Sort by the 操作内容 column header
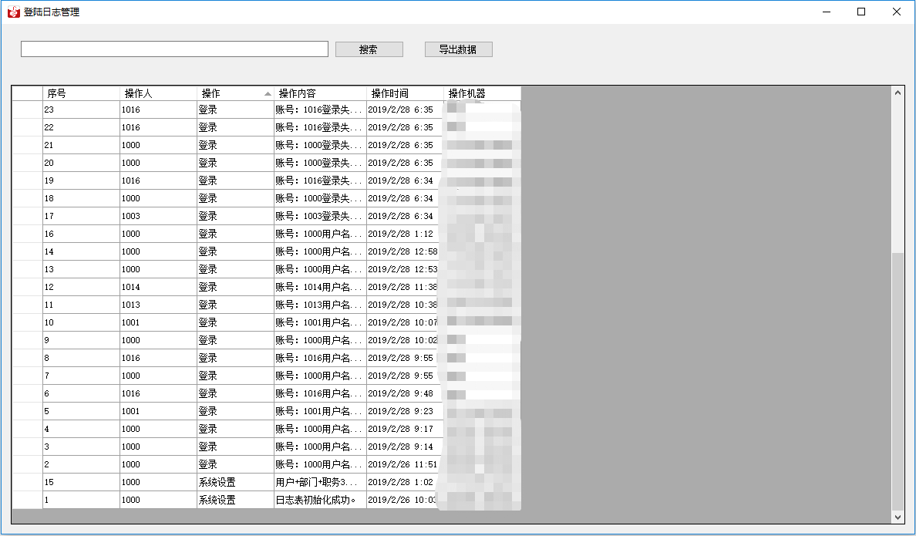This screenshot has width=916, height=536. click(320, 93)
